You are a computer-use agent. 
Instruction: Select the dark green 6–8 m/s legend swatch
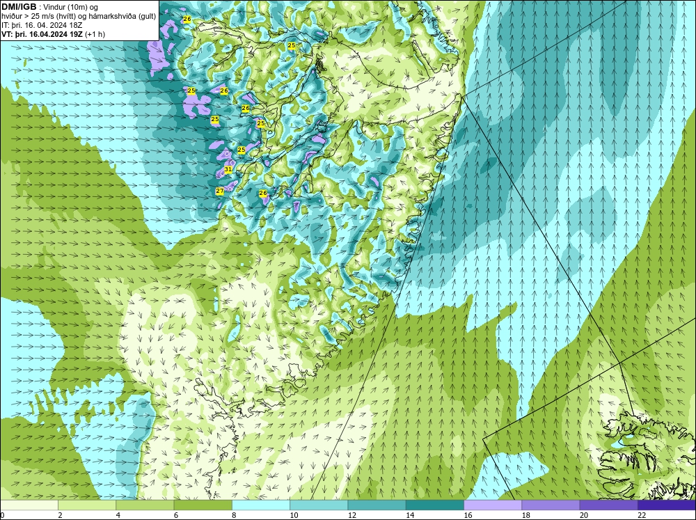pos(203,505)
